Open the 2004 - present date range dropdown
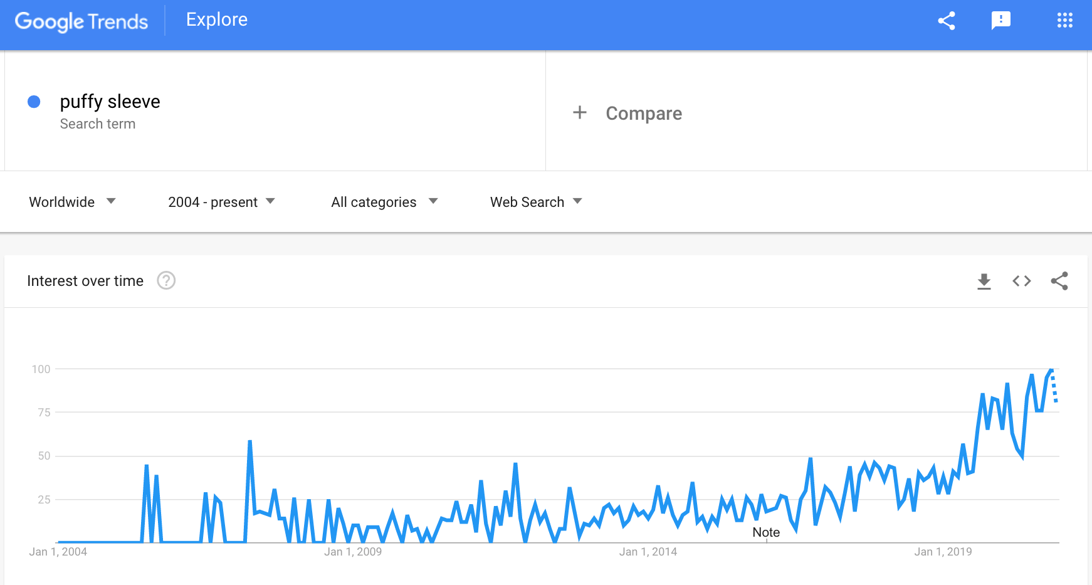 221,202
